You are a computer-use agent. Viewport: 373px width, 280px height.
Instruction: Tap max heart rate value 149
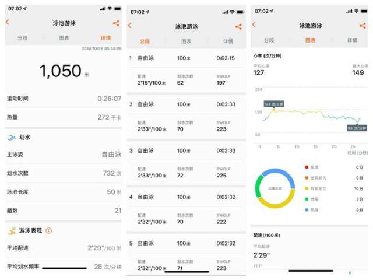click(x=358, y=72)
